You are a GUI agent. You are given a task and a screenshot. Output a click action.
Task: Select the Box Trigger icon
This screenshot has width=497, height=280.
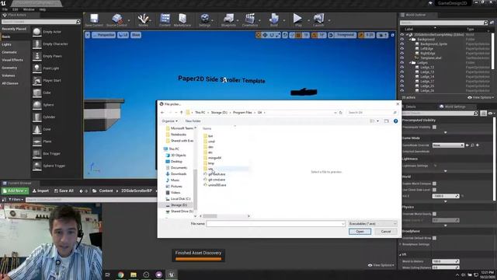point(37,153)
